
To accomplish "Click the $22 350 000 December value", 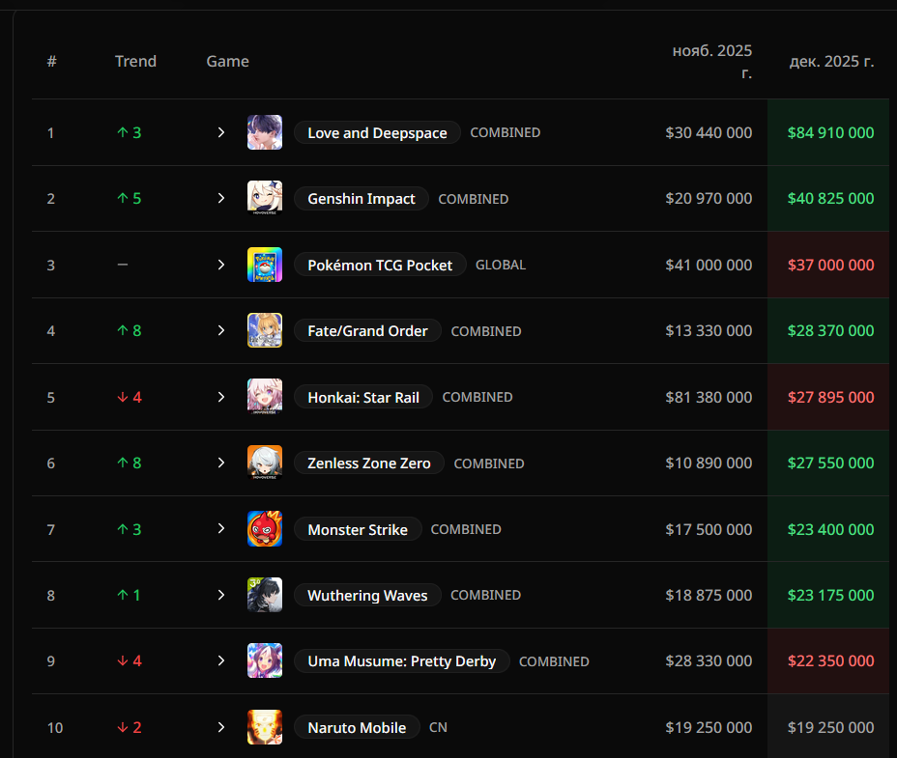I will click(830, 660).
